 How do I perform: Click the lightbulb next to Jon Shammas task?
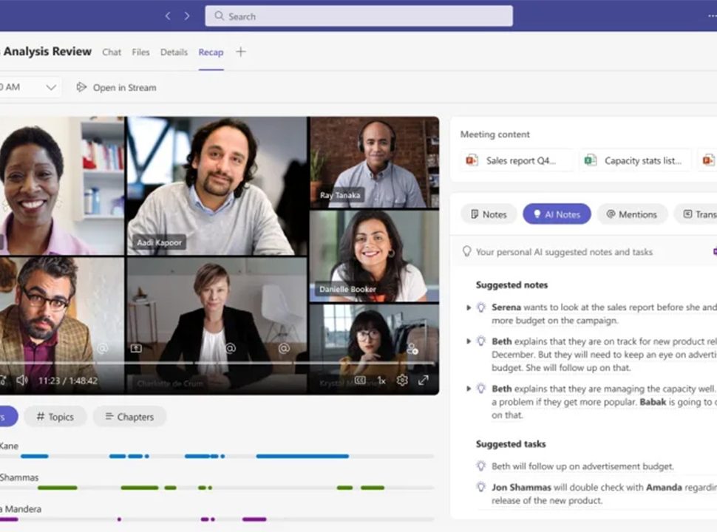click(481, 487)
